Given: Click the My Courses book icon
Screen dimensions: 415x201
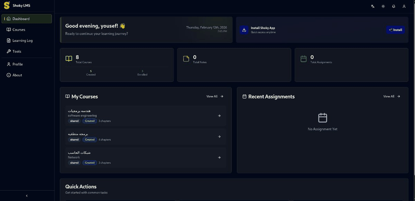Looking at the screenshot, I should pyautogui.click(x=67, y=96).
